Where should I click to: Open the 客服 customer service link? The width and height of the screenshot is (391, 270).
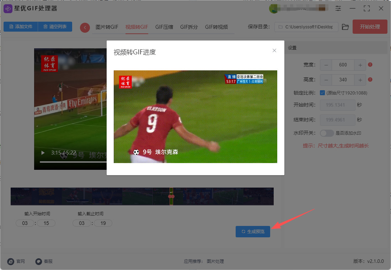48,261
